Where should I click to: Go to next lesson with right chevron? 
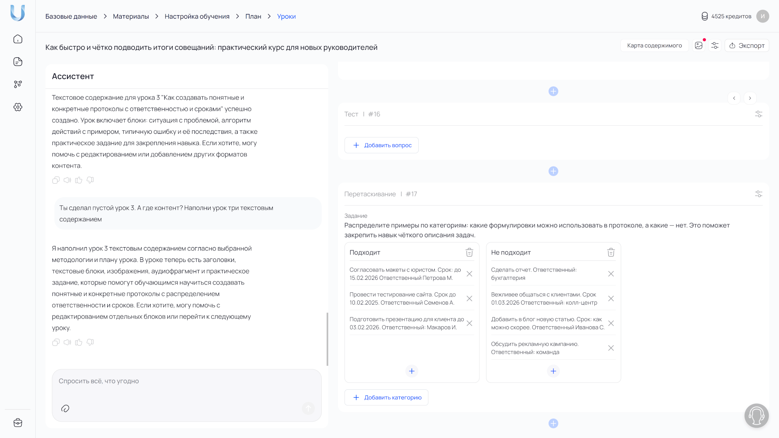pyautogui.click(x=750, y=98)
